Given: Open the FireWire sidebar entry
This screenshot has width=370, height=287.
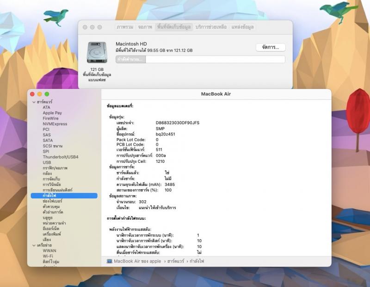Looking at the screenshot, I should 50,118.
